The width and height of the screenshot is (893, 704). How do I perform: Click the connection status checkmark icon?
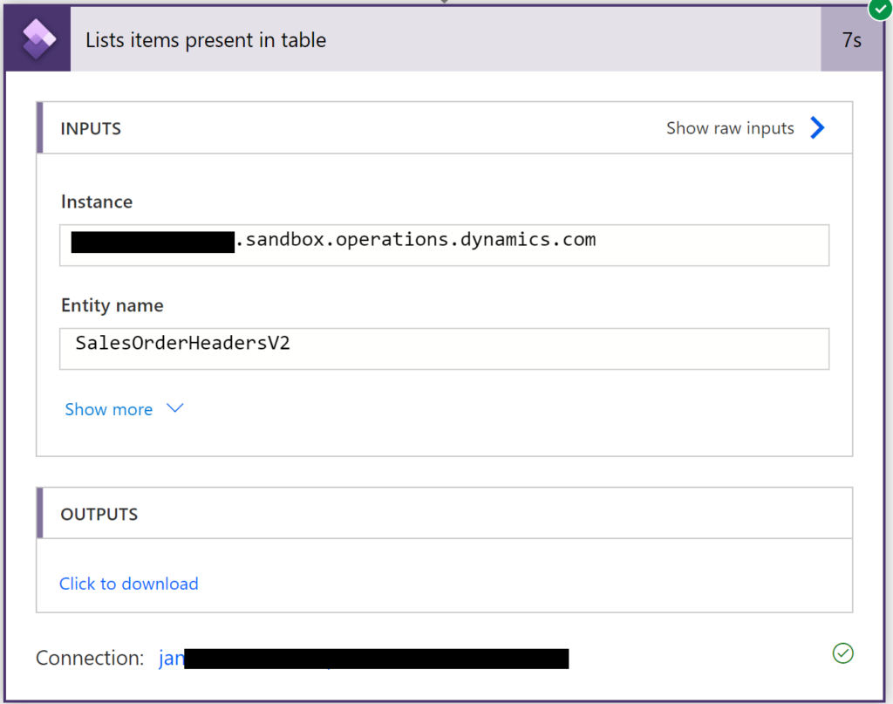pyautogui.click(x=843, y=653)
